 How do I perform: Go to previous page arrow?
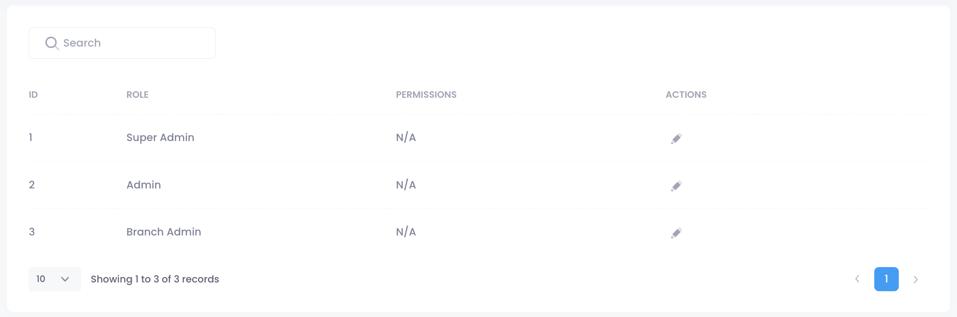[857, 279]
